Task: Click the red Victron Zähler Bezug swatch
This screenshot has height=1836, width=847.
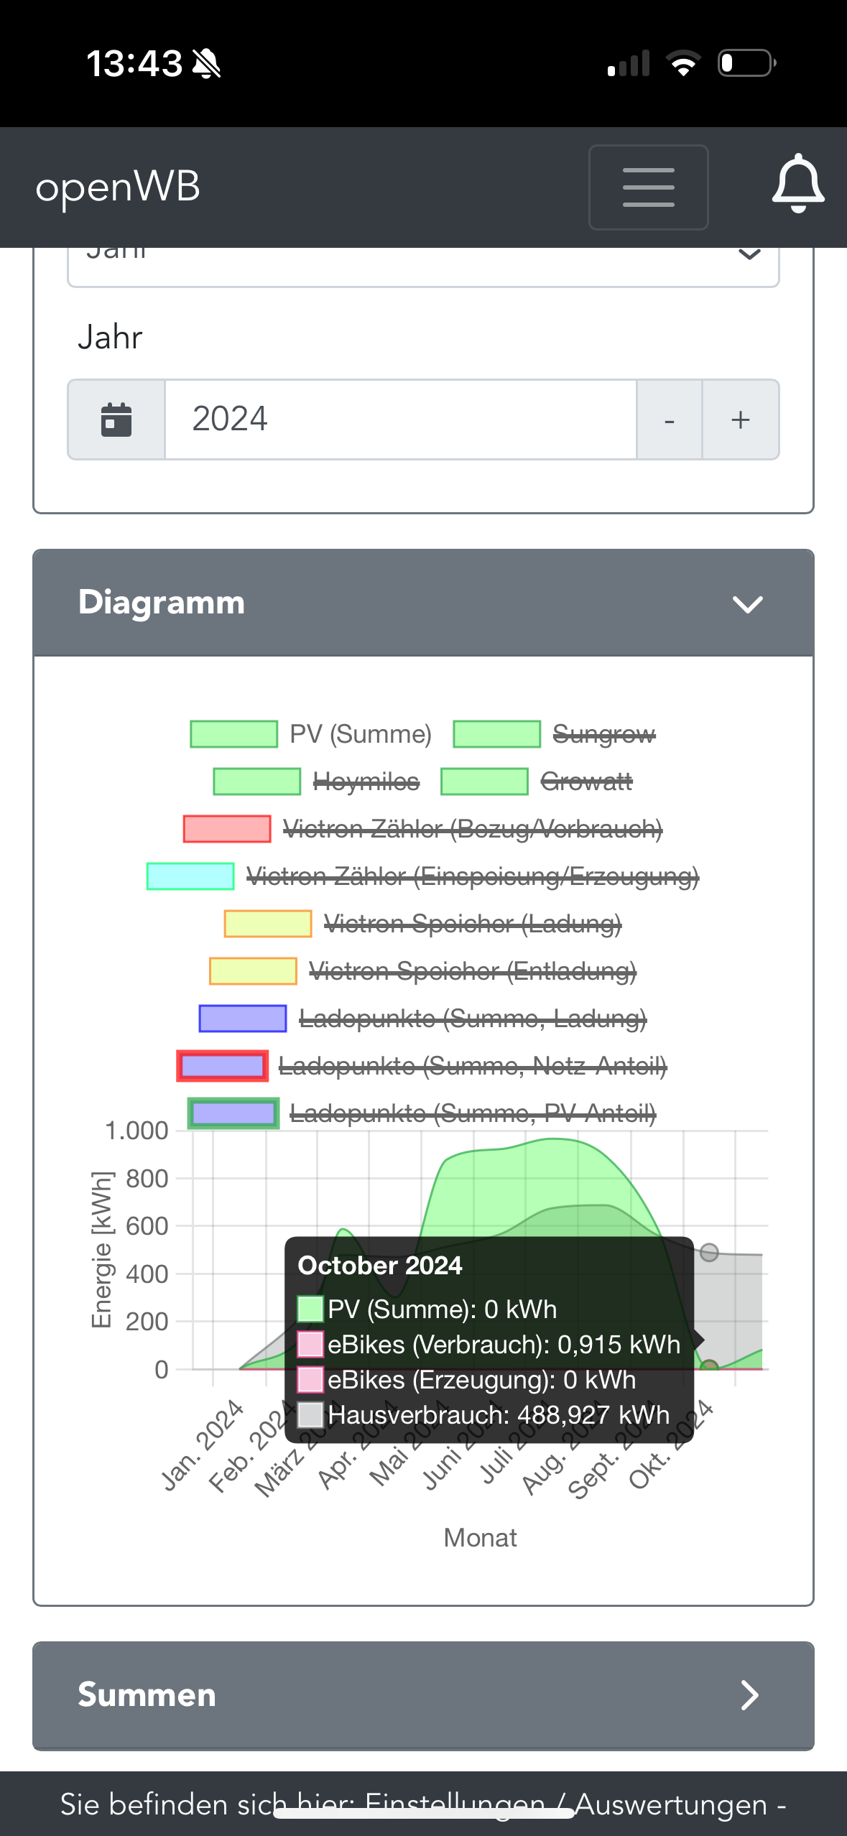Action: tap(227, 829)
